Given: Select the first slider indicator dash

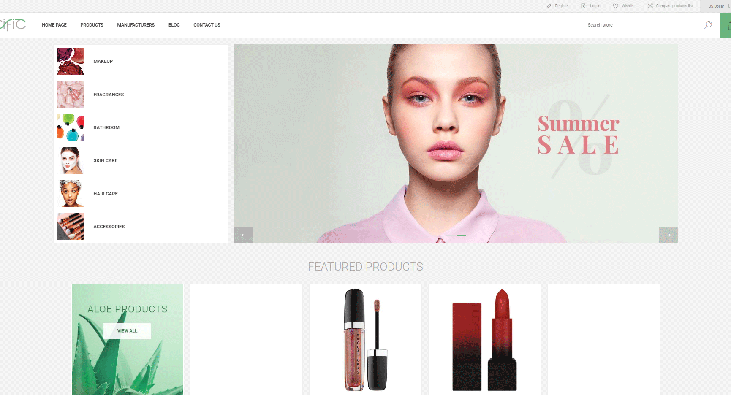Looking at the screenshot, I should tap(451, 235).
